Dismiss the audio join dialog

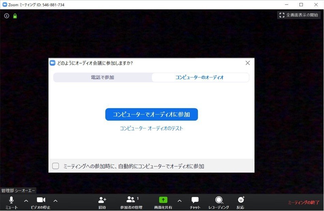click(248, 63)
